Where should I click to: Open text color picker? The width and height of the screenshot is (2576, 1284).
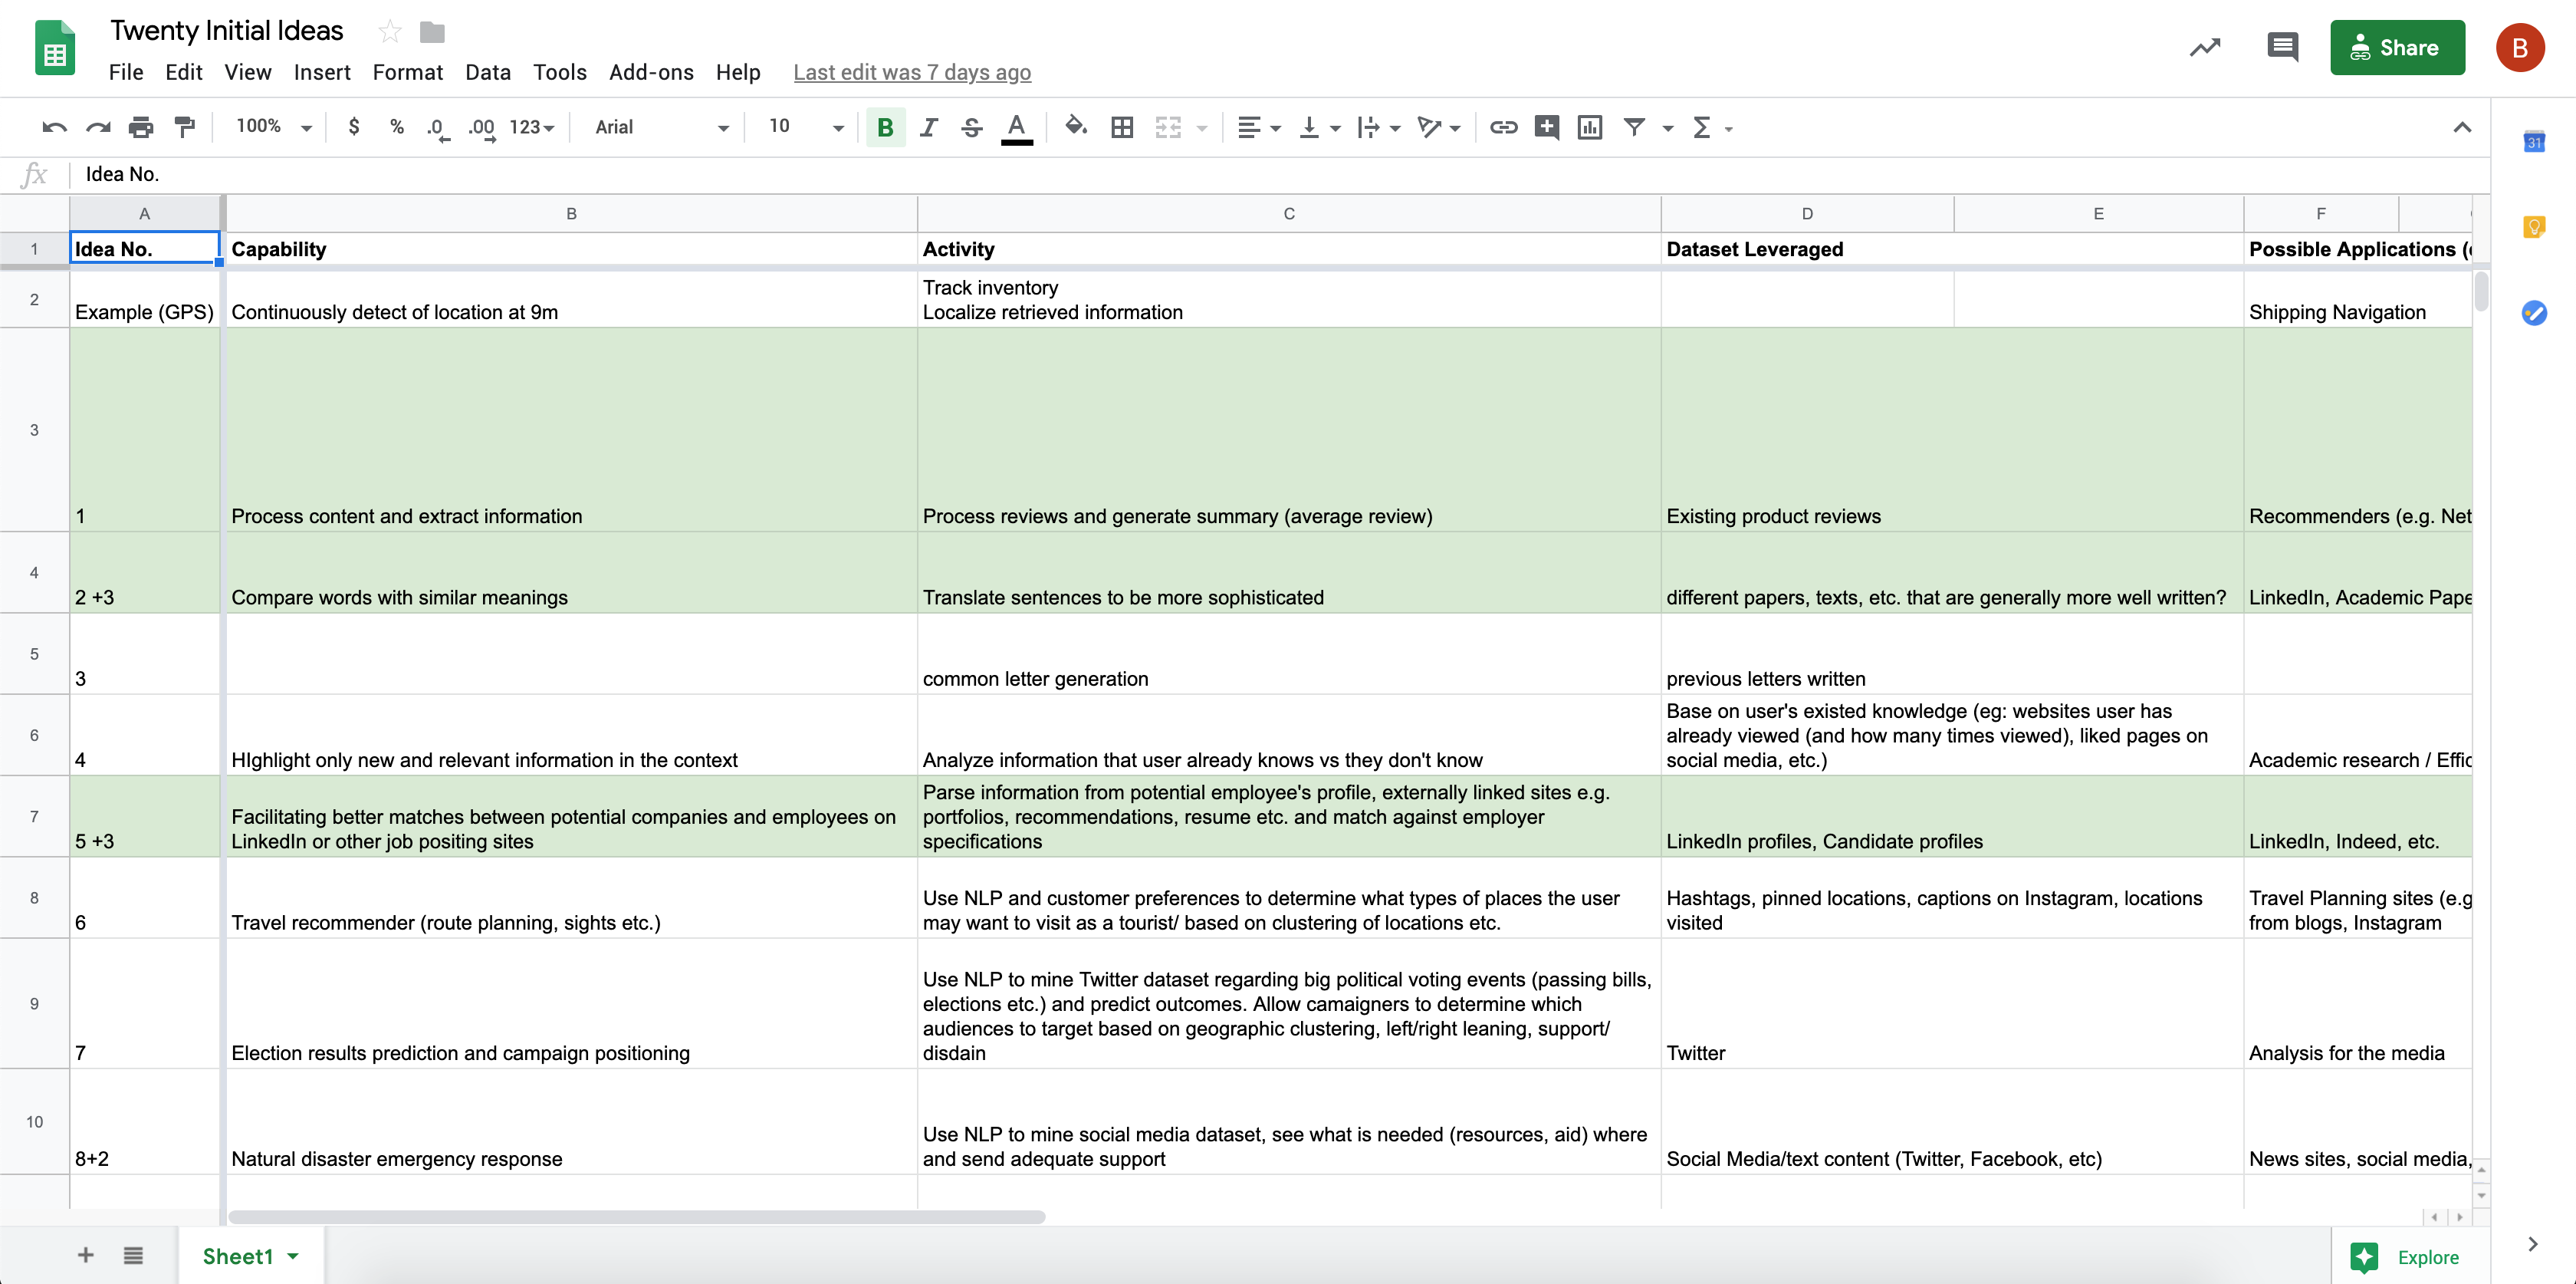pos(1017,128)
